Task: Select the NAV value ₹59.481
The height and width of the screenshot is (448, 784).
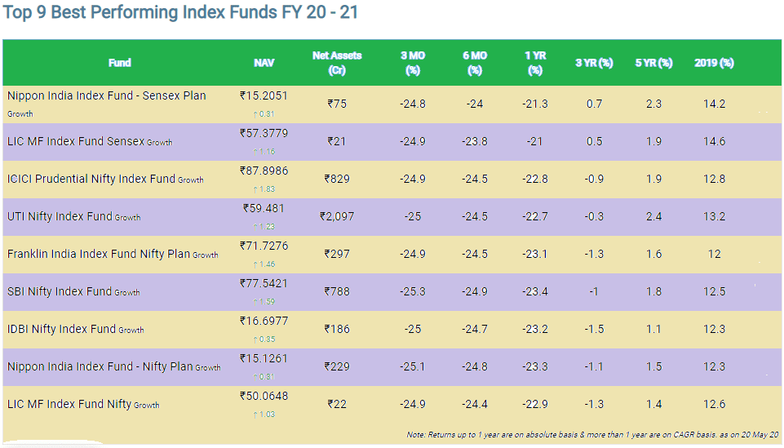Action: (264, 209)
